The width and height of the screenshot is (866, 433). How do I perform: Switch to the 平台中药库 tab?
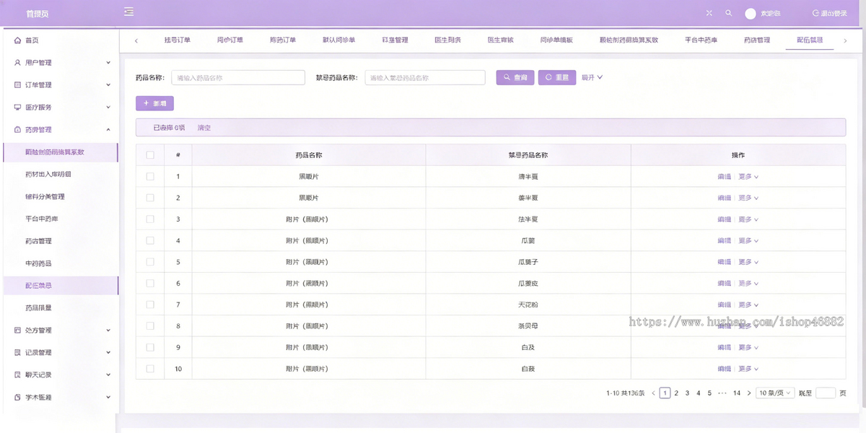click(701, 40)
